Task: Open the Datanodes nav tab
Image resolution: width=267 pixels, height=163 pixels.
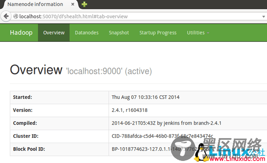Action: [87, 33]
